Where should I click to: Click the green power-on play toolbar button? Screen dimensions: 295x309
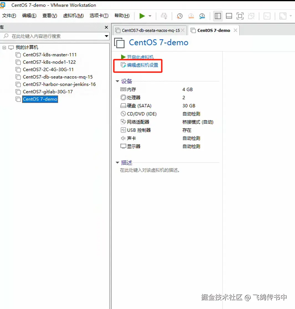tap(142, 16)
